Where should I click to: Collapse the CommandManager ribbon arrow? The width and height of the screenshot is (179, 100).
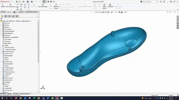coord(178,9)
